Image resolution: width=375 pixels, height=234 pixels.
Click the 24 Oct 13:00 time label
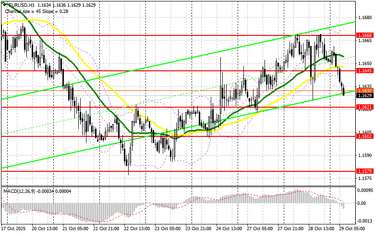[229, 229]
